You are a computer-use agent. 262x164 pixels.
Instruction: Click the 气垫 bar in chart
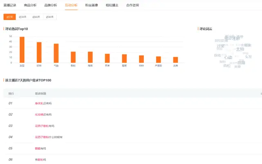56,53
